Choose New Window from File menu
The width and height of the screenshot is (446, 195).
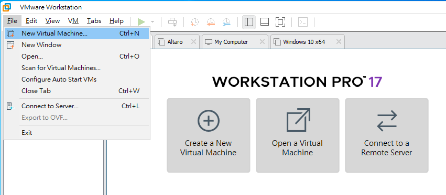[77, 45]
